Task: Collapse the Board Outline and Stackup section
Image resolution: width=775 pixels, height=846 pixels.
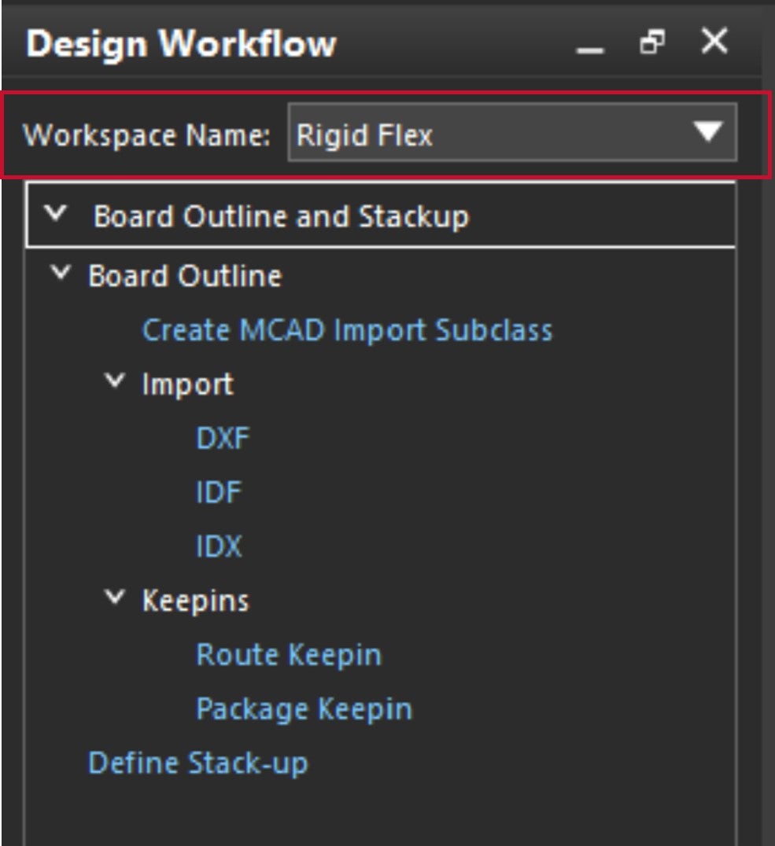Action: pos(56,214)
